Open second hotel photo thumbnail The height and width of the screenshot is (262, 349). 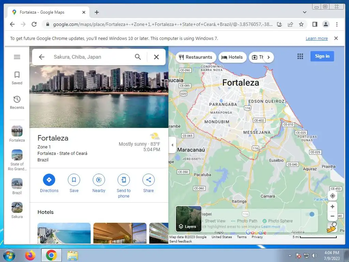click(x=120, y=233)
